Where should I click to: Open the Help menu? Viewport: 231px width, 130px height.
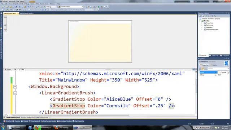tap(58, 4)
